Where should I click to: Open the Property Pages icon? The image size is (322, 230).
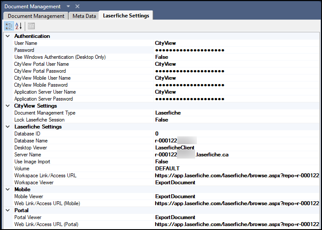click(31, 26)
